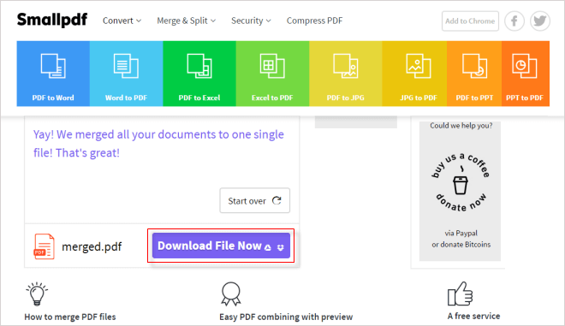Viewport: 565px width, 326px height.
Task: Click the merged.pdf file icon
Action: point(44,246)
